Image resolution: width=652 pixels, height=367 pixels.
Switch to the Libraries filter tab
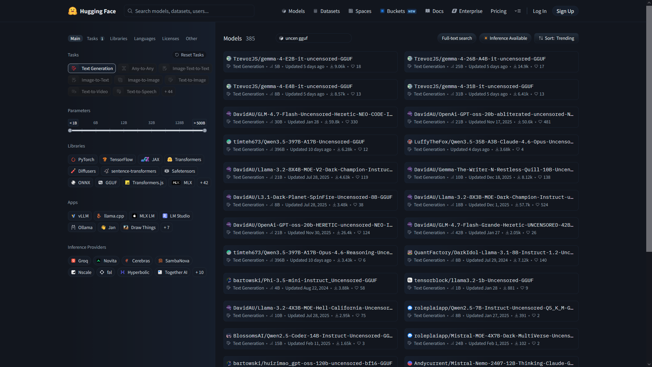[119, 38]
